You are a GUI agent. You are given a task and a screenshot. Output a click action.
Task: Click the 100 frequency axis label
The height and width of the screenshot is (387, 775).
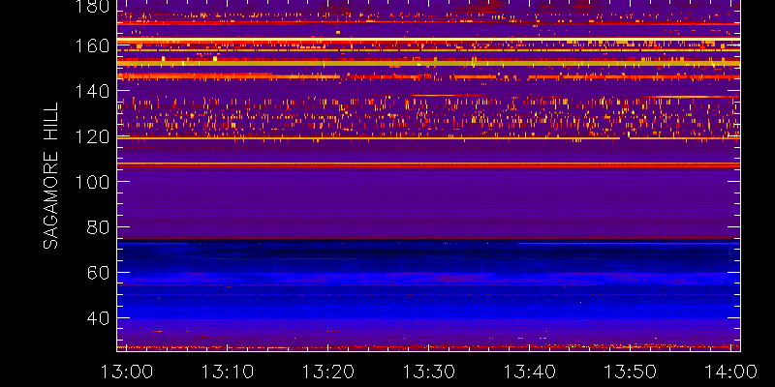[x=92, y=182]
